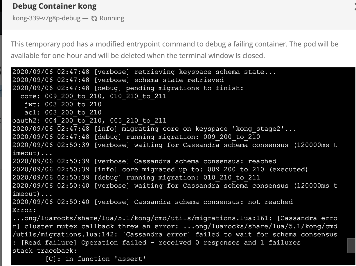Open the kong-339-v7g8p-debug pod link
Screen dimensions: 356x266
point(46,18)
